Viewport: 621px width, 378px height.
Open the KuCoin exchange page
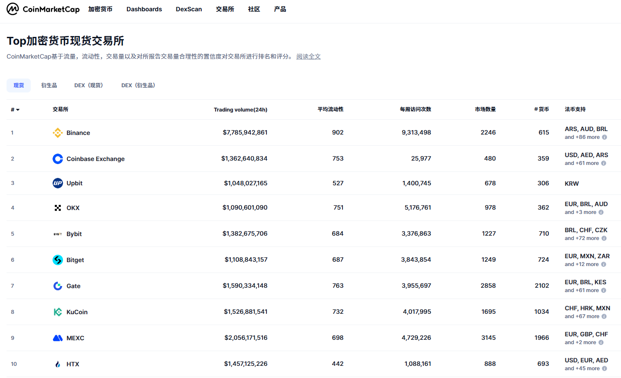[77, 312]
